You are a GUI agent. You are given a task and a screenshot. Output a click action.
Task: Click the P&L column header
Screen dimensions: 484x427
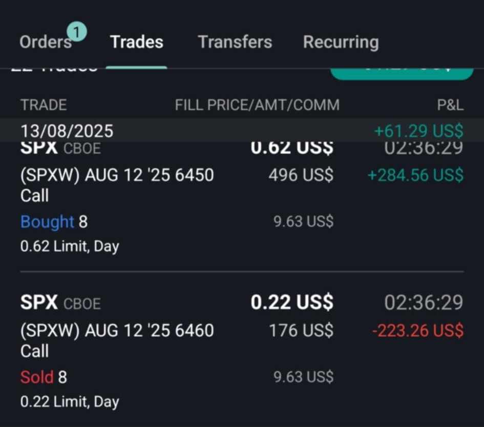coord(450,105)
